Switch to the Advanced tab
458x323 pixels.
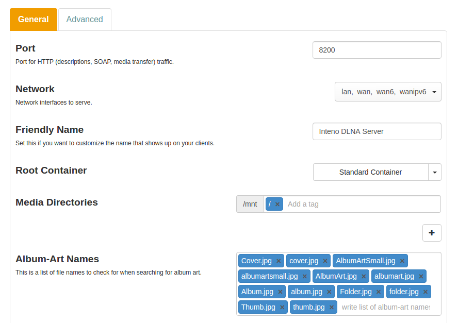(x=85, y=20)
